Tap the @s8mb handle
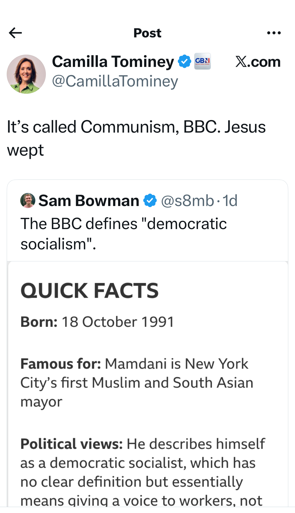Viewport: 295px width, 513px height. 187,201
